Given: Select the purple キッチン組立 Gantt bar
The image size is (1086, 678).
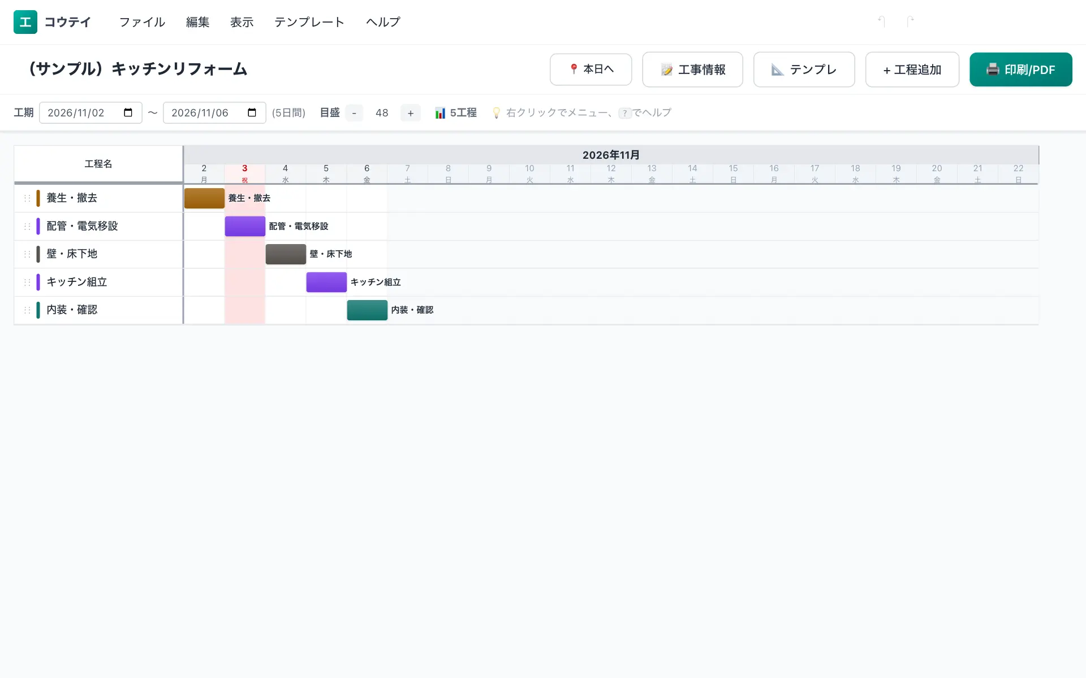Looking at the screenshot, I should pos(326,282).
